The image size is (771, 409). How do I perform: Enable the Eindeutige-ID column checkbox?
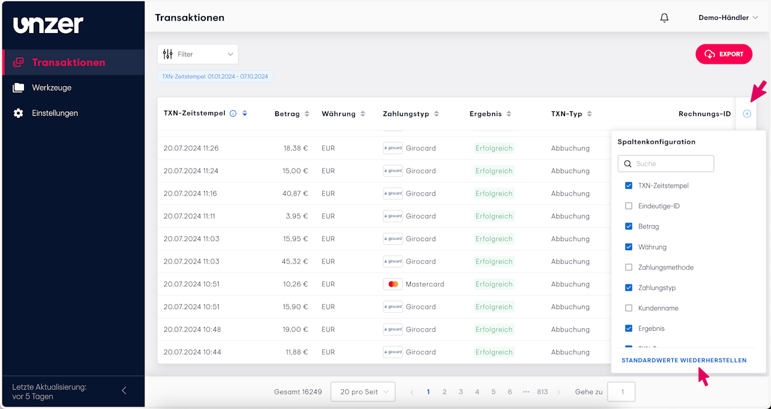629,206
